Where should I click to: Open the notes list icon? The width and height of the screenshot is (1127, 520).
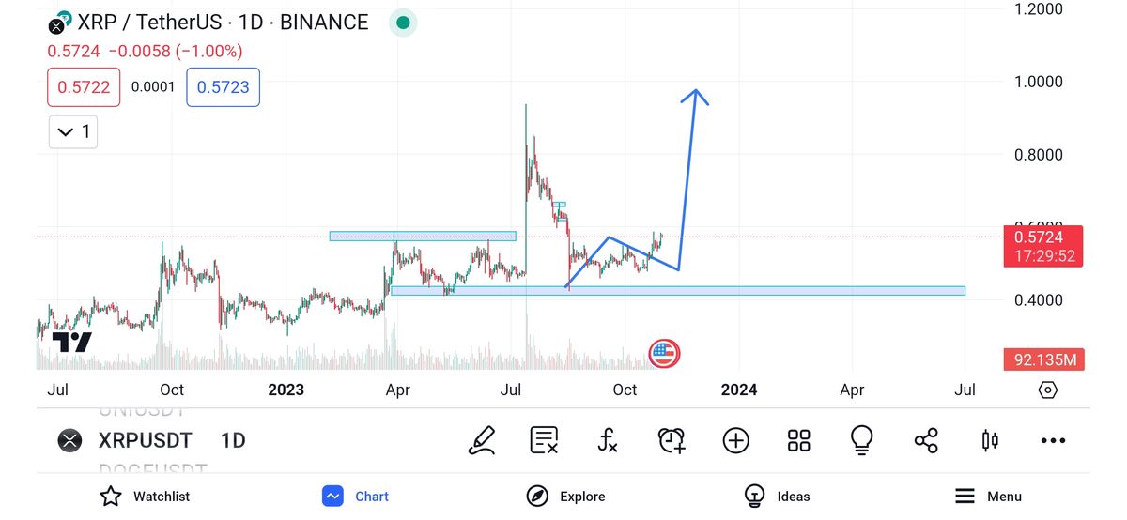coord(544,440)
